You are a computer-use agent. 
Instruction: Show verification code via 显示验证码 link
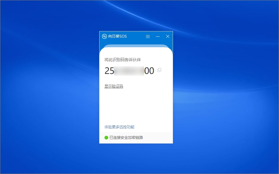114,86
